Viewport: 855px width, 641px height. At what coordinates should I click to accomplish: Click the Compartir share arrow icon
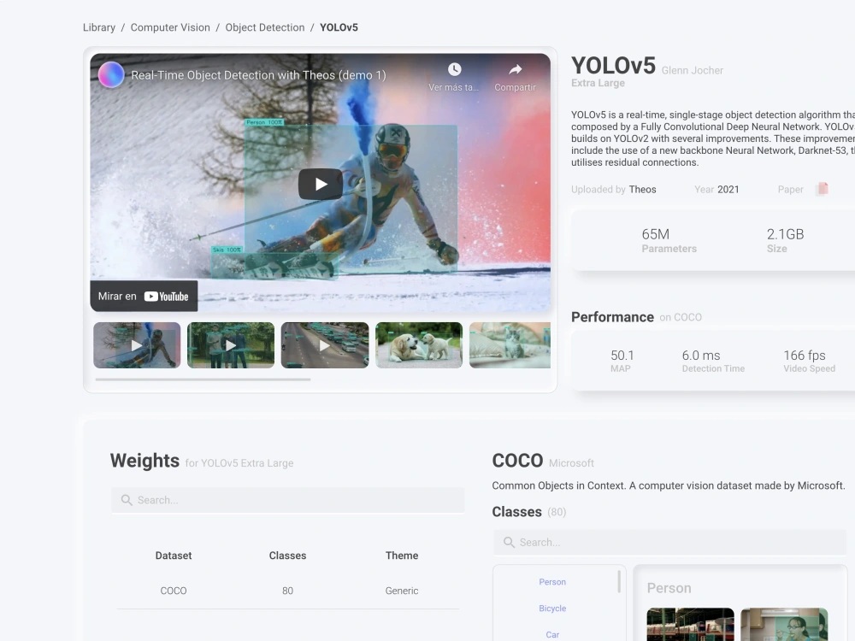(x=516, y=69)
